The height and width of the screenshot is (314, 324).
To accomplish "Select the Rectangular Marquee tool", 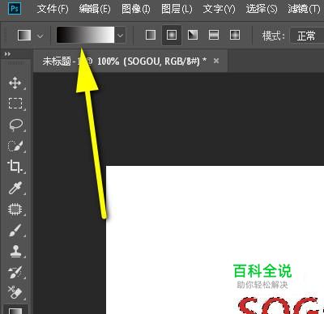I will coord(15,104).
